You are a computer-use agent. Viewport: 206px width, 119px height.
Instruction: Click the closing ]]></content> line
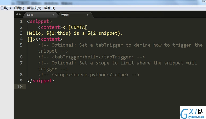click(45, 39)
